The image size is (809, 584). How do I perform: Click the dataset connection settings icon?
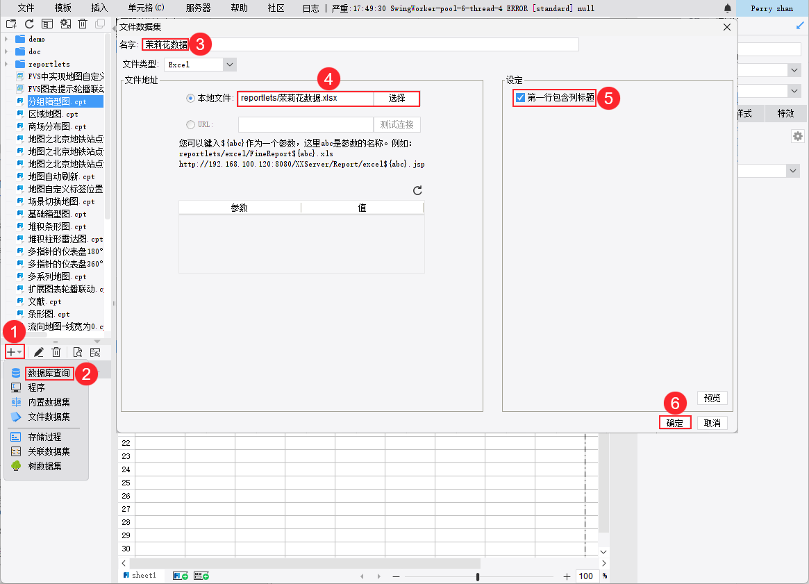click(x=95, y=352)
